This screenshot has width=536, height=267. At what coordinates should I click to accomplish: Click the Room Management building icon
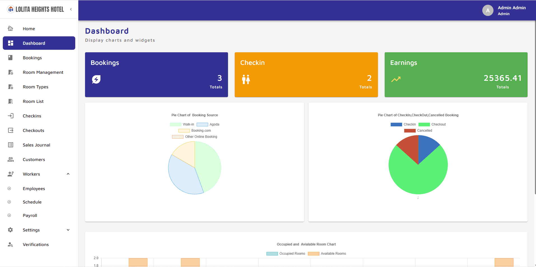pos(10,72)
